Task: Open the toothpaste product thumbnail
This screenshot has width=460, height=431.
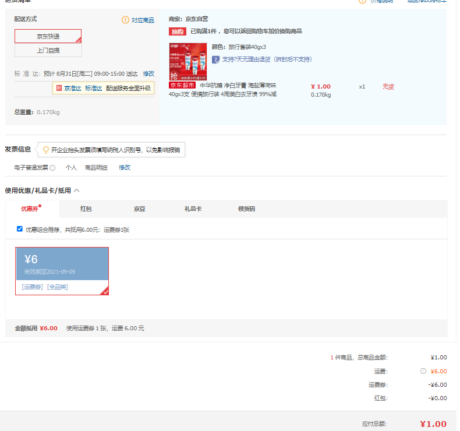Action: [188, 62]
